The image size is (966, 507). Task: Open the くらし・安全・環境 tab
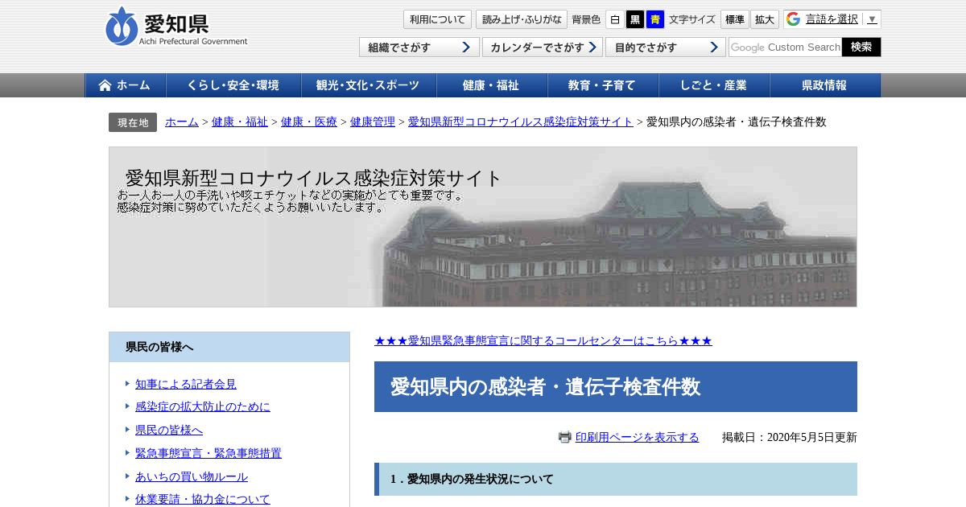[233, 85]
